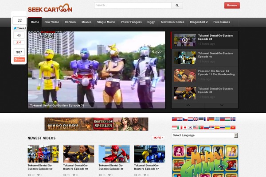Select the Czech flag language
The width and height of the screenshot is (266, 177).
point(185,119)
